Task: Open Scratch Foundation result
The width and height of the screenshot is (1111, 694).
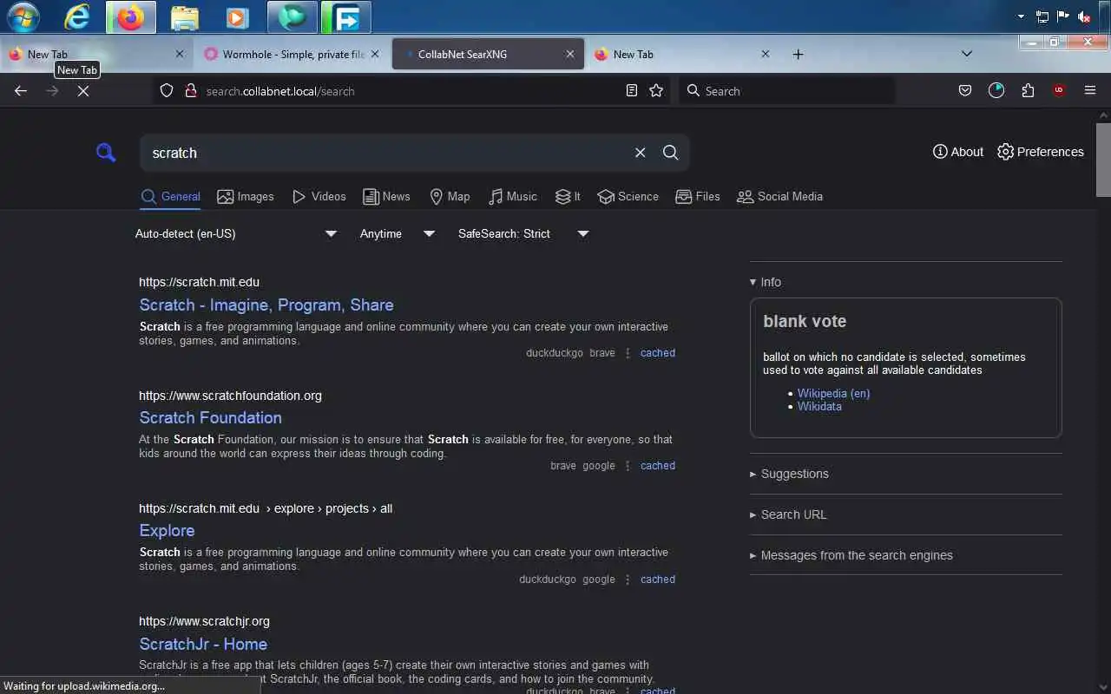Action: pos(210,417)
